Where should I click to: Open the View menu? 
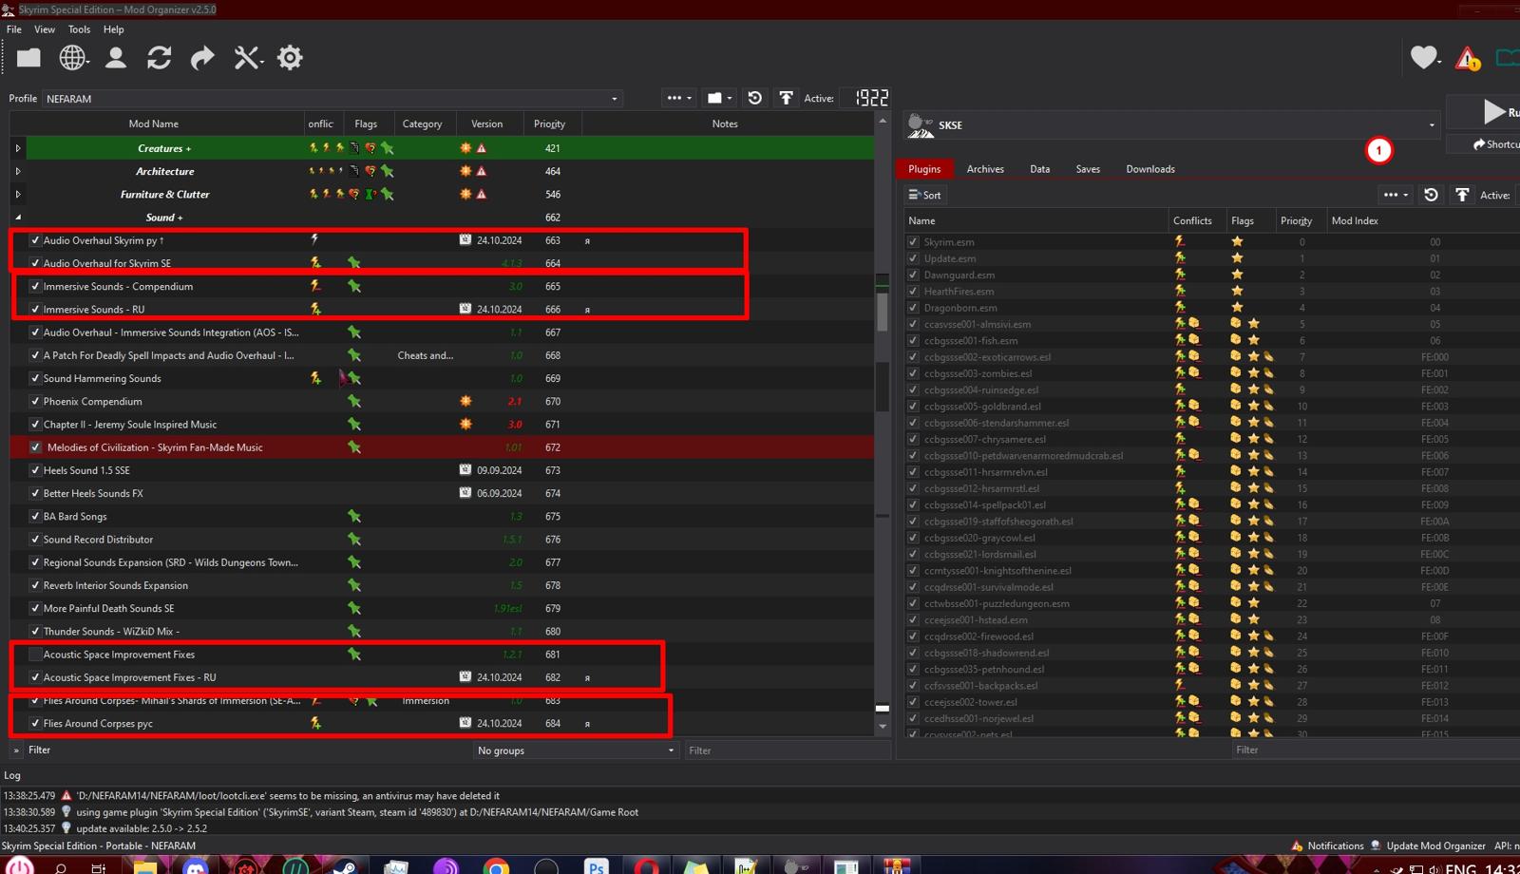45,29
